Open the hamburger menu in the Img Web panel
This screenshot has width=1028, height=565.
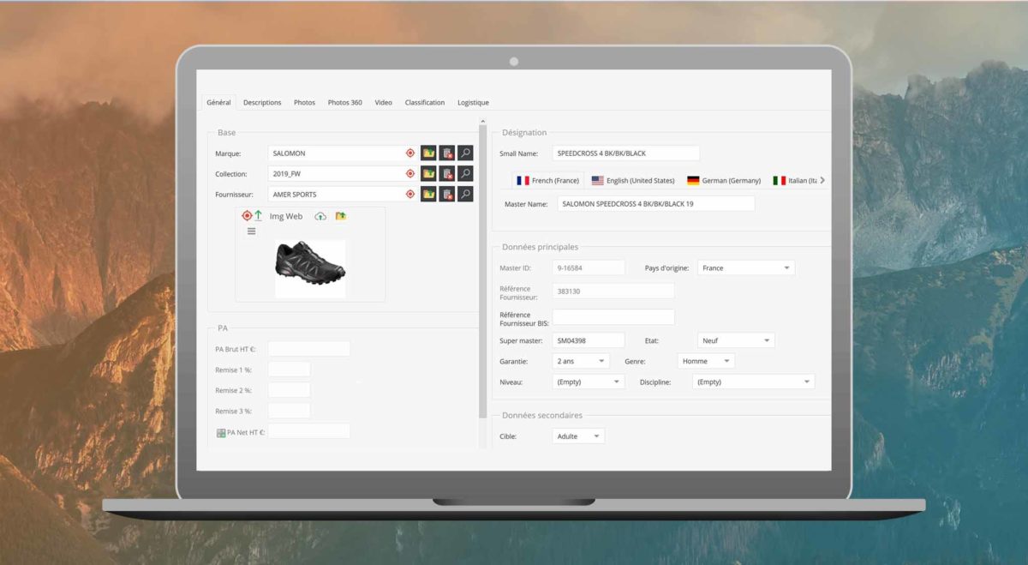[251, 231]
